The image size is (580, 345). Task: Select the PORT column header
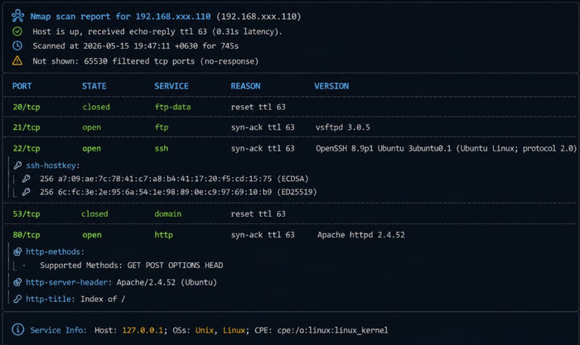22,86
